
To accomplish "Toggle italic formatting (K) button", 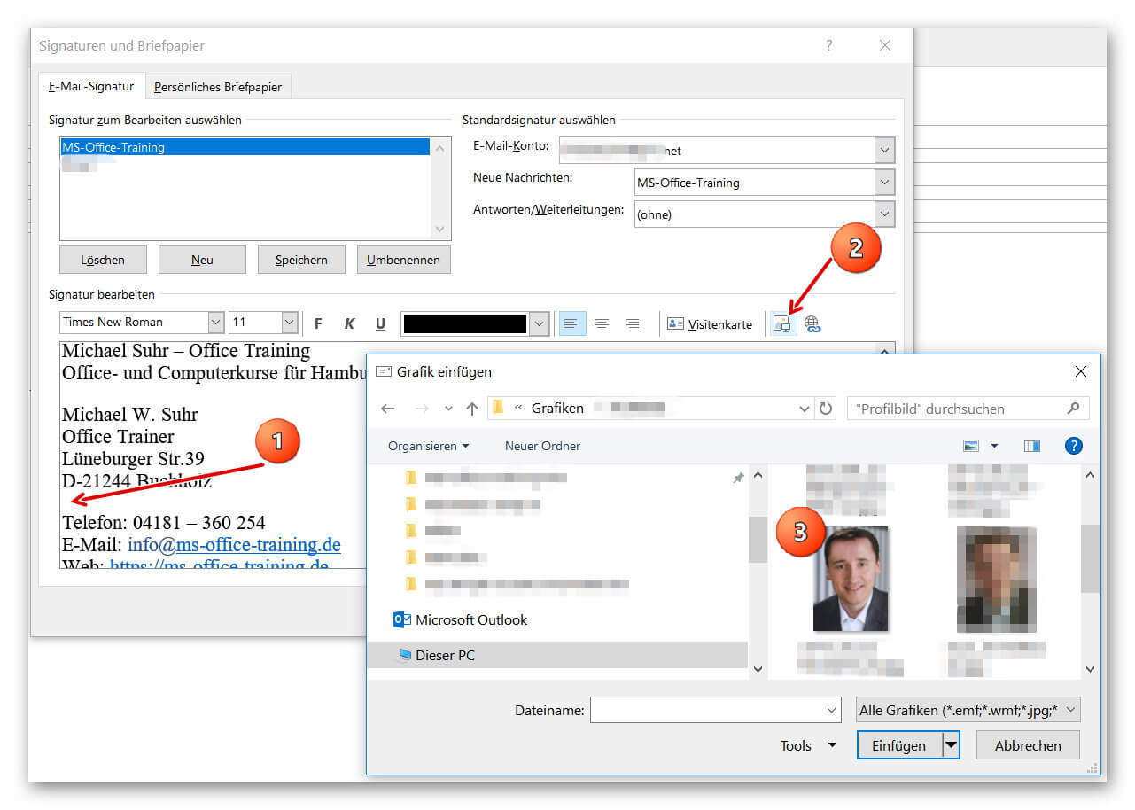I will pyautogui.click(x=349, y=323).
